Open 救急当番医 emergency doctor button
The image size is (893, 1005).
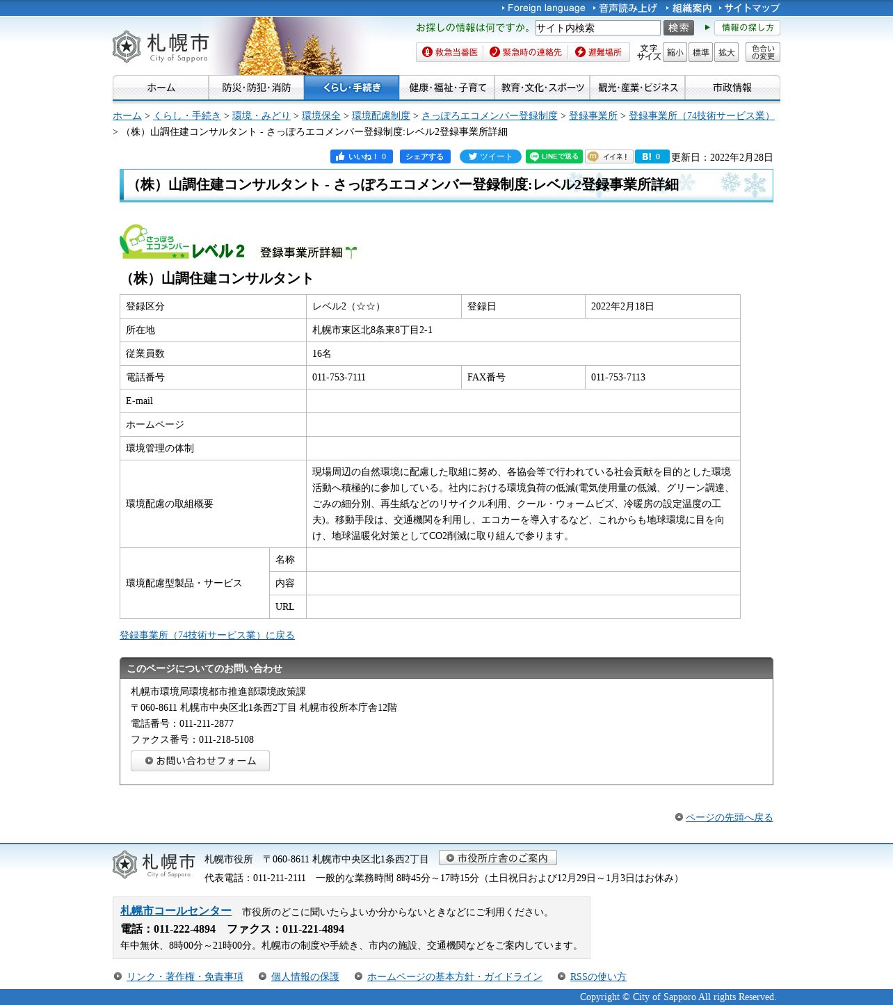pyautogui.click(x=450, y=52)
